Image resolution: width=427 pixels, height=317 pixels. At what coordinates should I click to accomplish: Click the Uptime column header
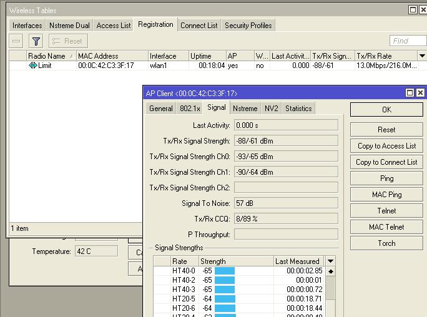click(207, 56)
